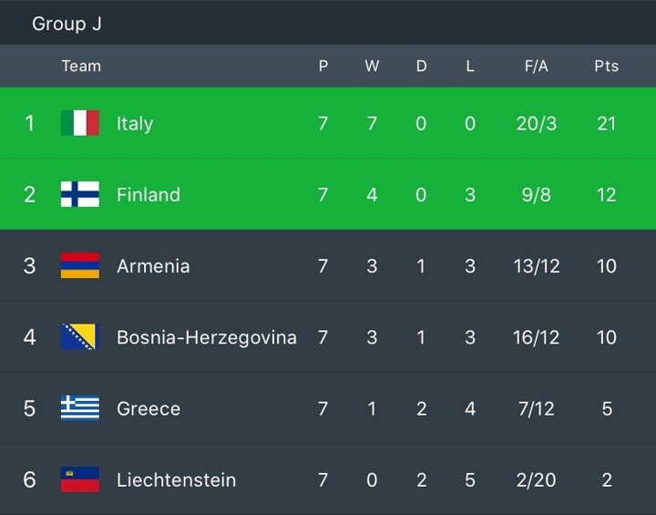Click Liechtenstein's 2/20 goals value
The height and width of the screenshot is (515, 656).
[x=536, y=479]
